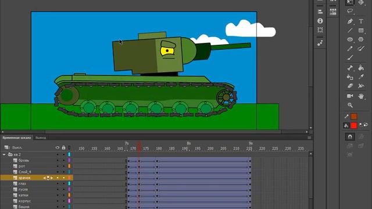Open the stroke color swatch
Screen dimensions: 372x209
354,116
